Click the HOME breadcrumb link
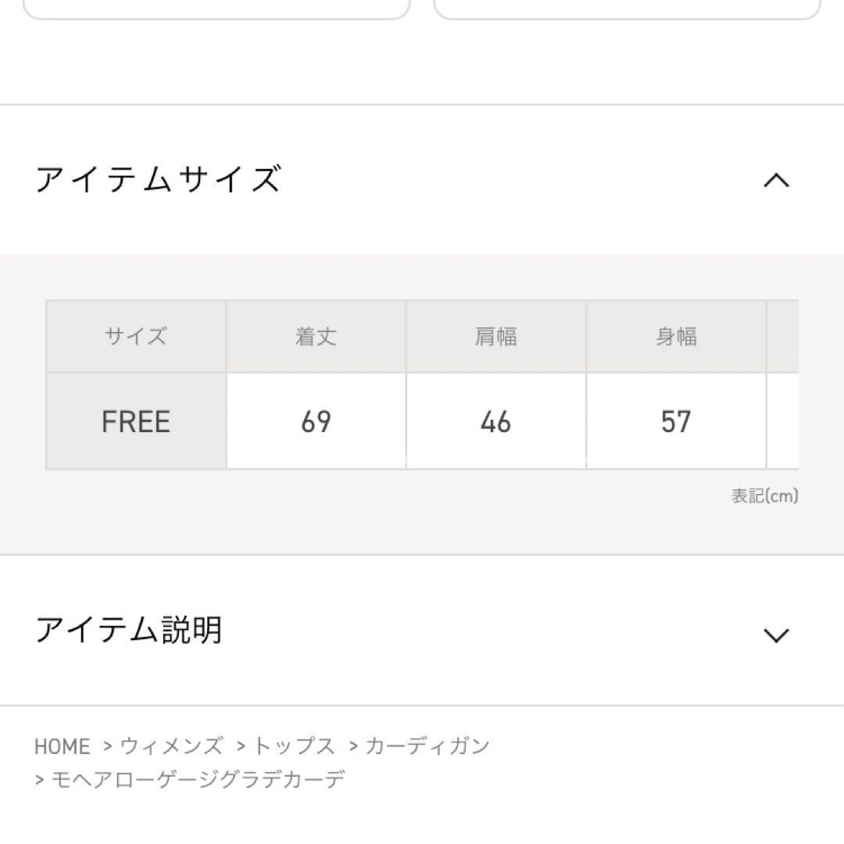Screen dimensions: 844x844 63,746
